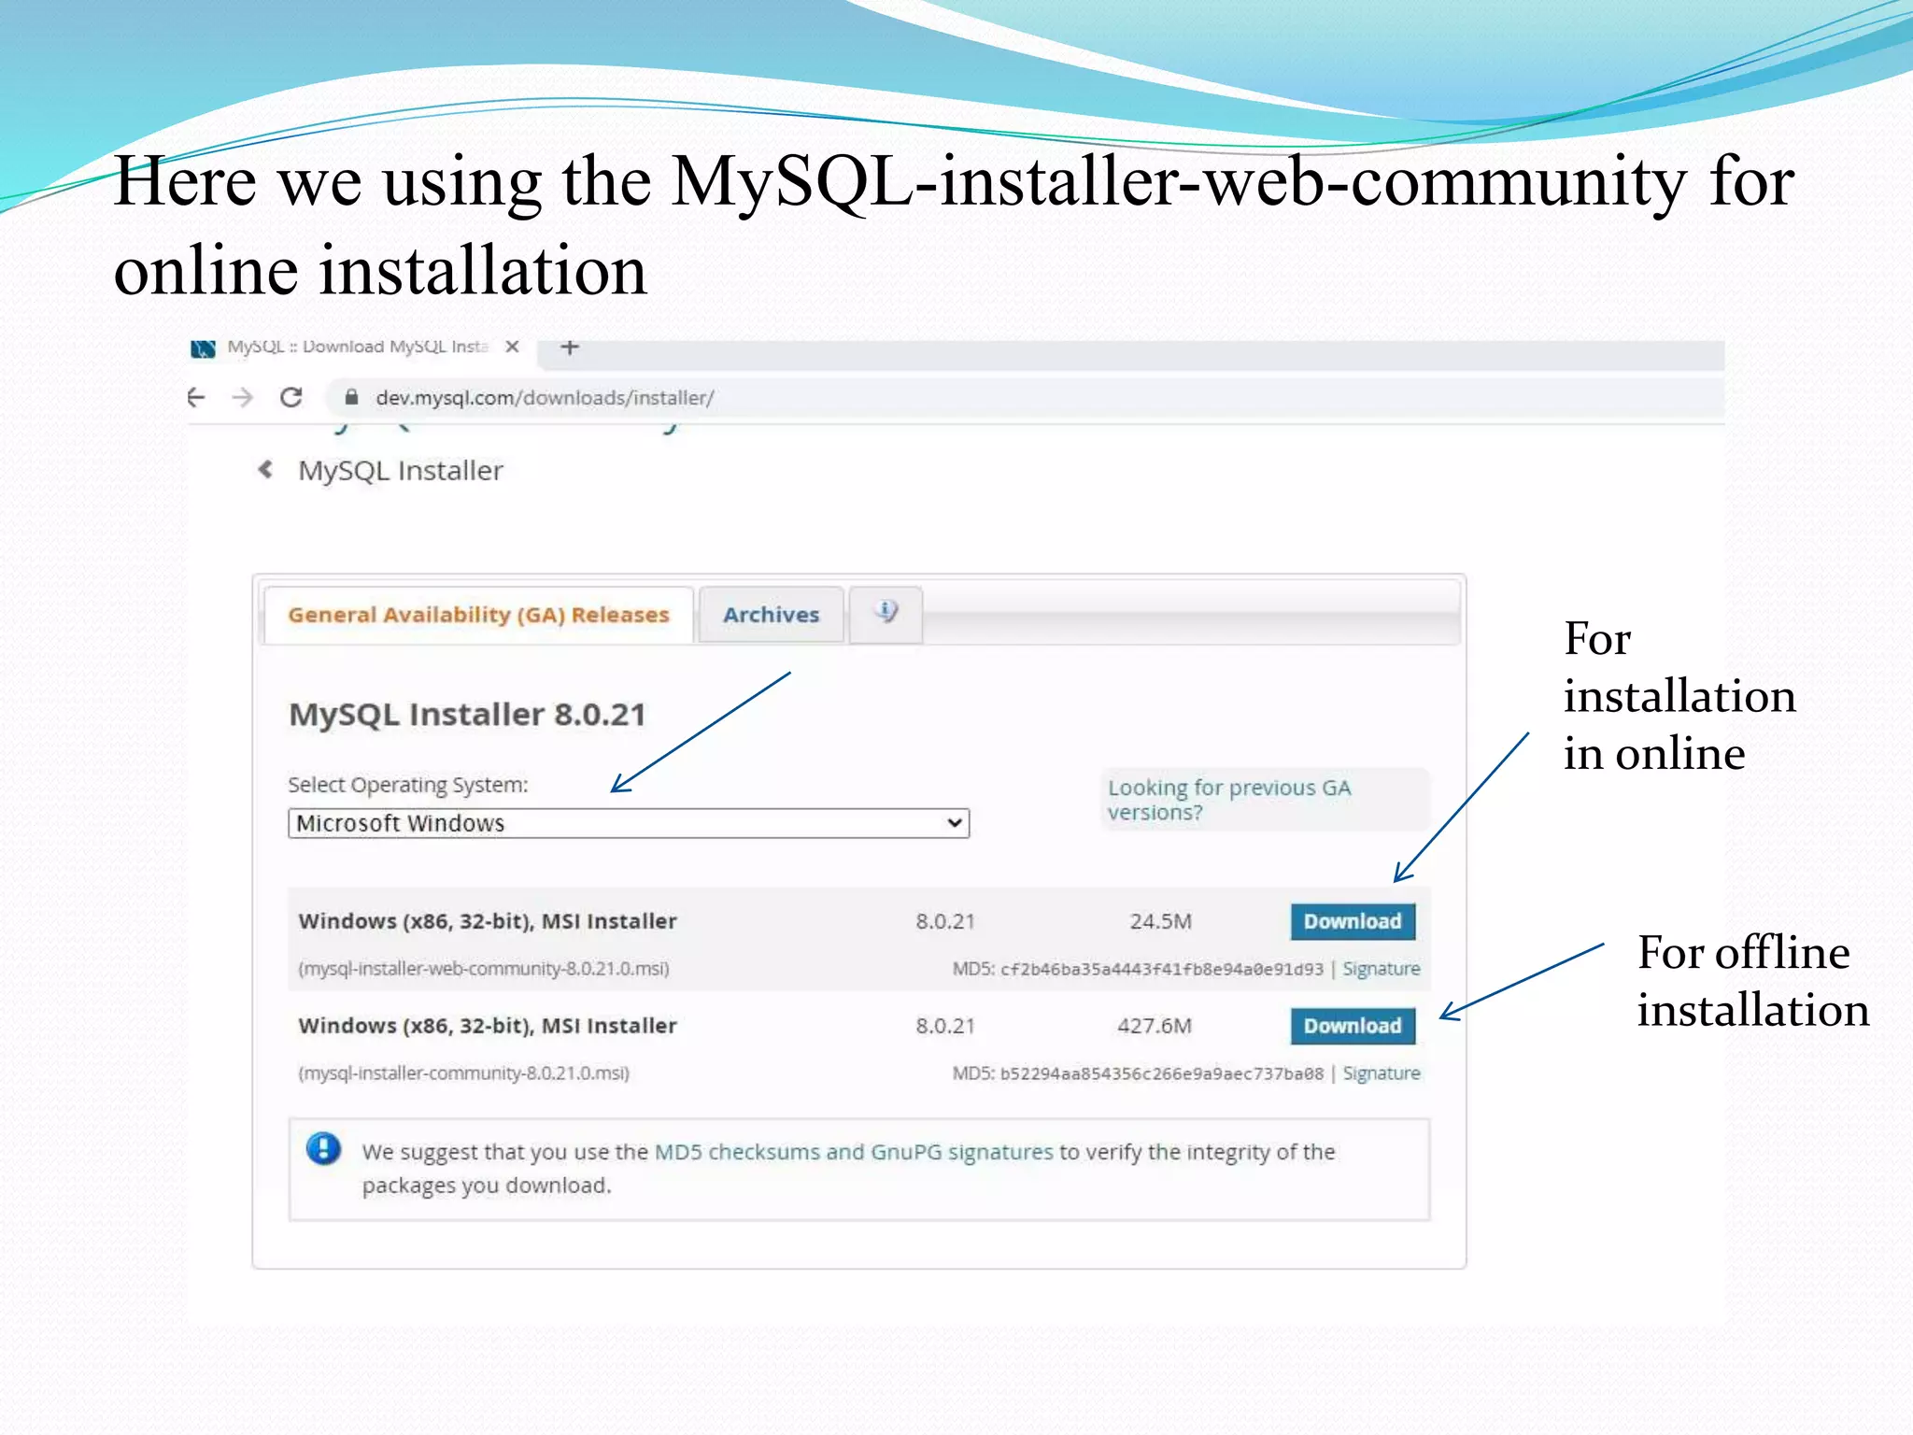Viewport: 1913px width, 1435px height.
Task: Download the 24.5M web-community installer
Action: pos(1353,921)
